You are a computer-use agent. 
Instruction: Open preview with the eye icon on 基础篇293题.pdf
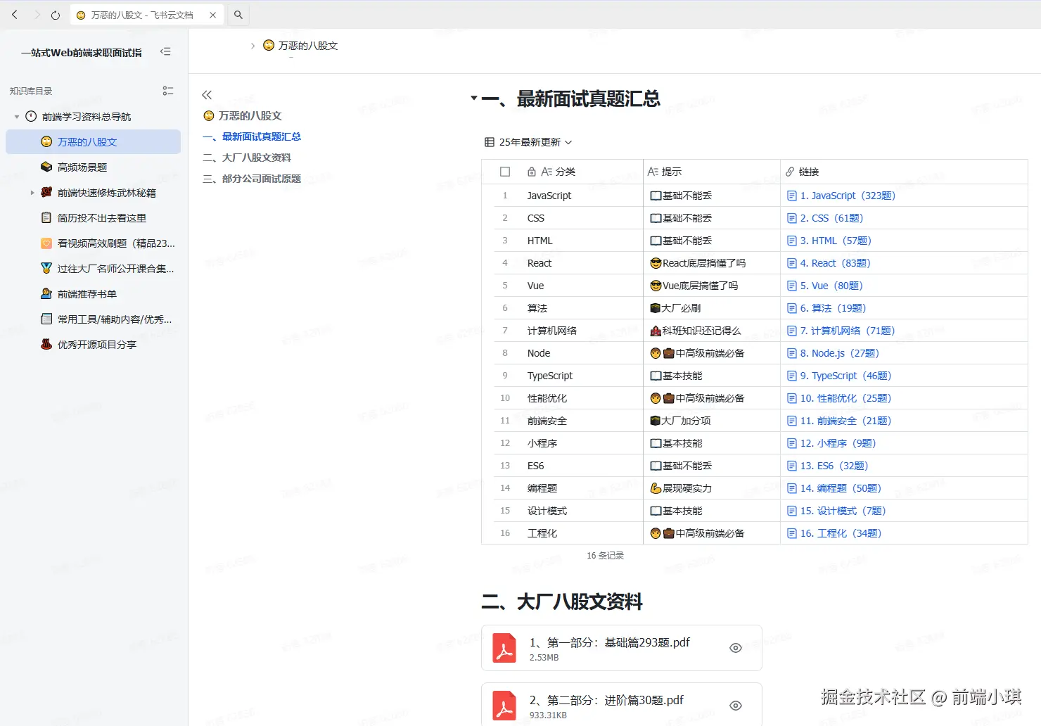[735, 647]
